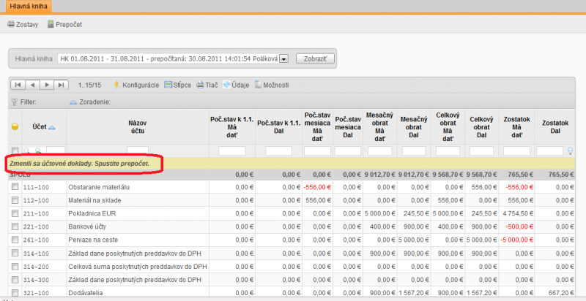Click the Obstaranie materiálu account name
This screenshot has width=586, height=301.
click(99, 187)
